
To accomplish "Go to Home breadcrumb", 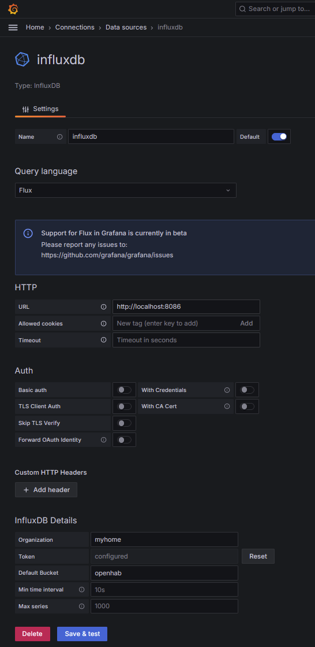I will pyautogui.click(x=35, y=27).
